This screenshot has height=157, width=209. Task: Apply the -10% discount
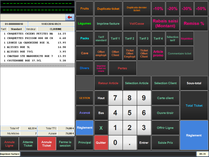click(x=158, y=9)
